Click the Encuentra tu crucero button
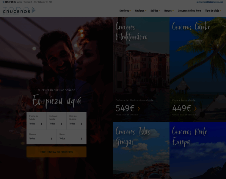The image size is (226, 179). point(56,152)
